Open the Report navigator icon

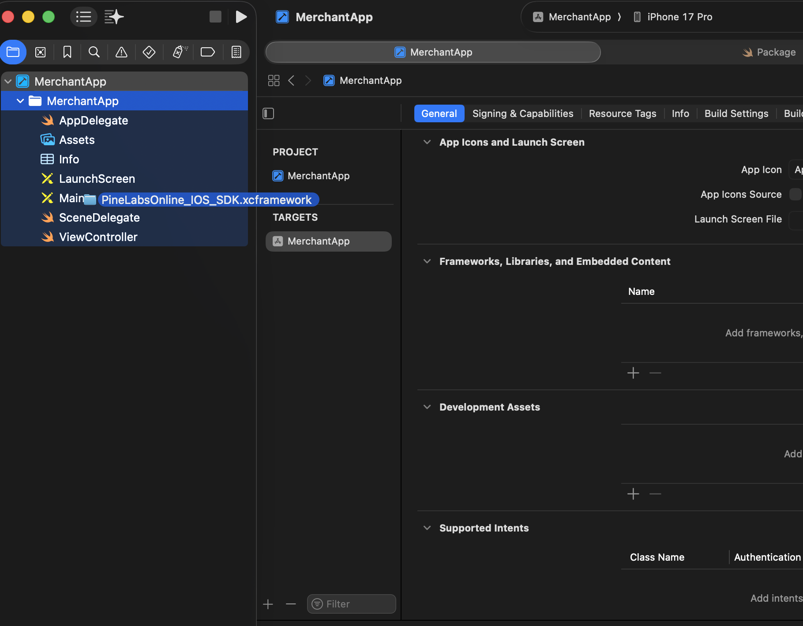tap(236, 52)
